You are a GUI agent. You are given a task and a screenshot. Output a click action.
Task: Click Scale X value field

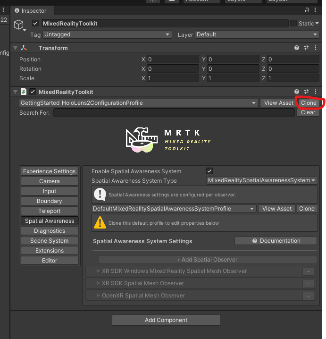[x=173, y=78]
